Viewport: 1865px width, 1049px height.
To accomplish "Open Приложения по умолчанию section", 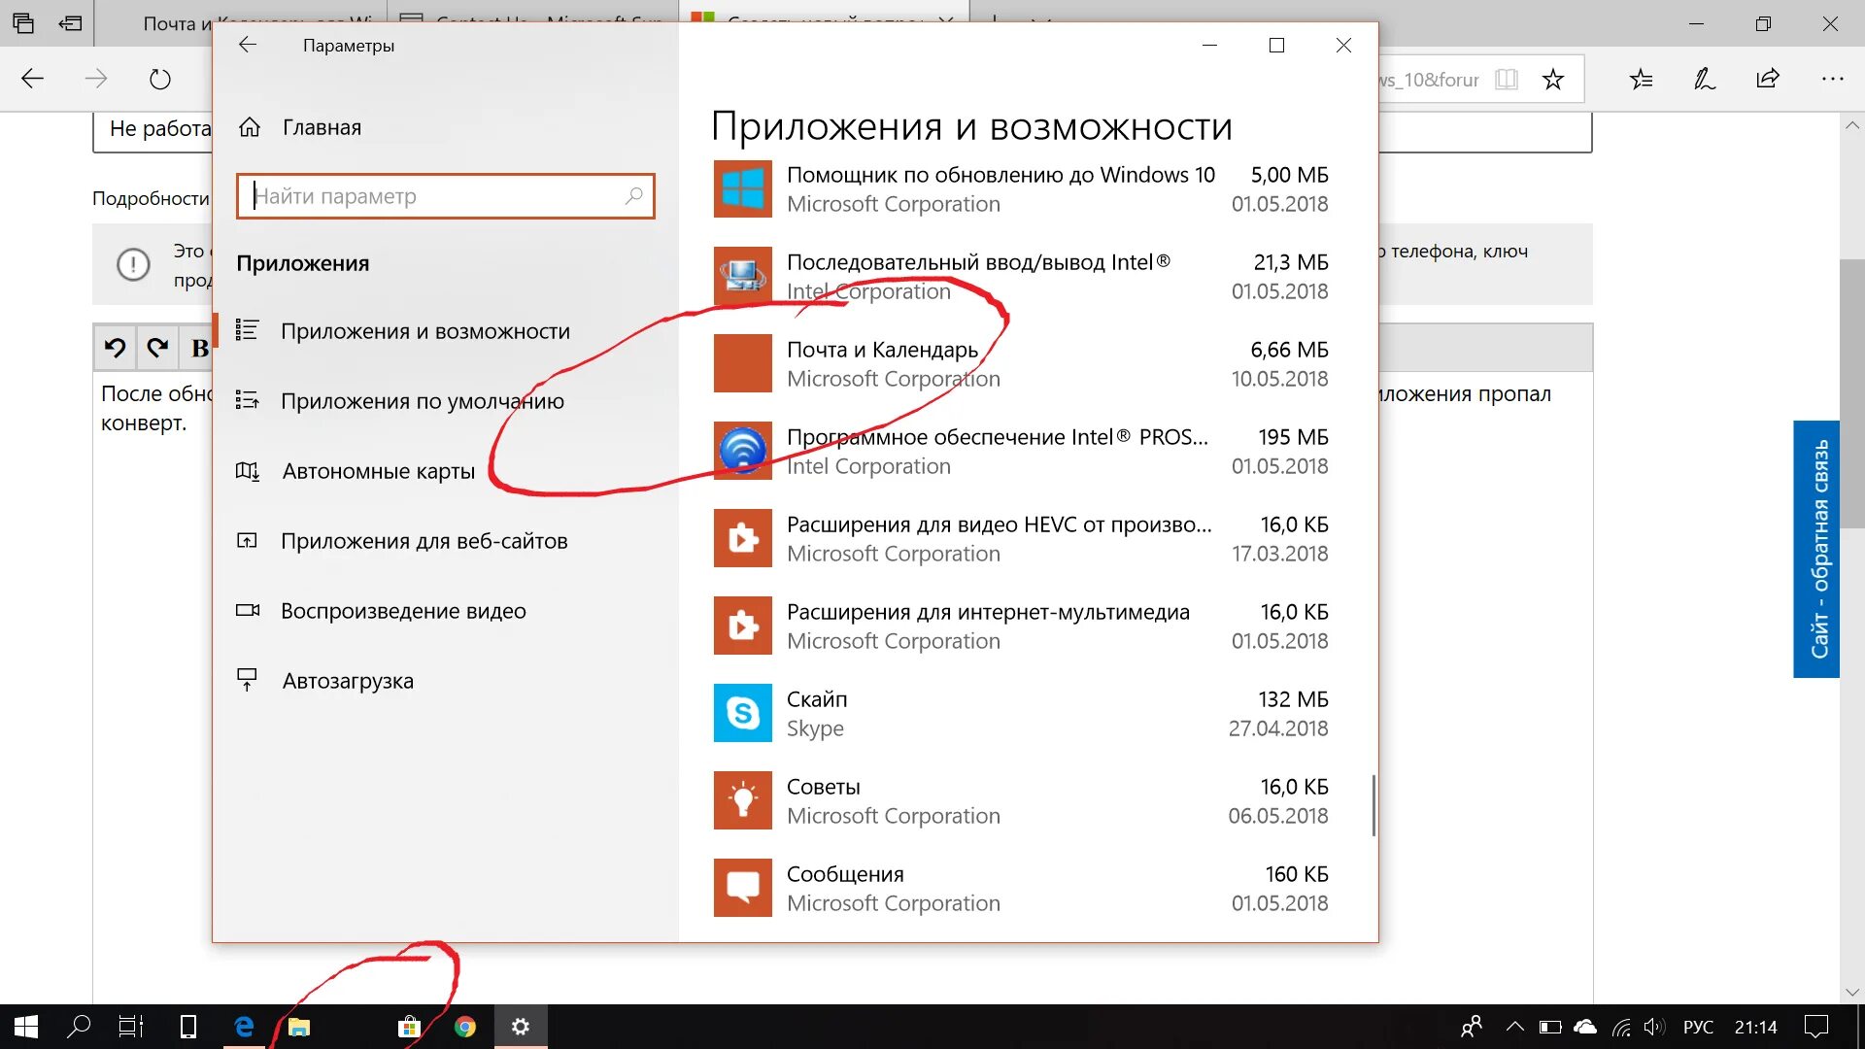I will pos(422,401).
